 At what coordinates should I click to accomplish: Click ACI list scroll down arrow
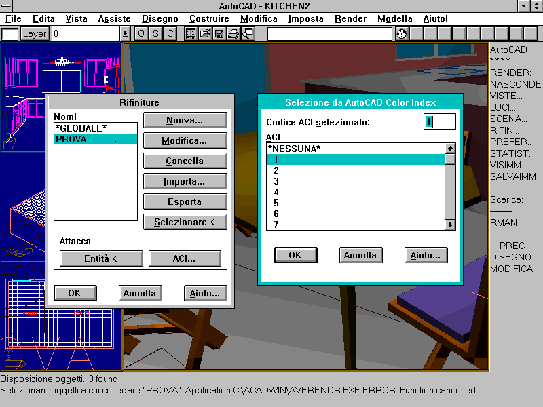click(x=450, y=225)
